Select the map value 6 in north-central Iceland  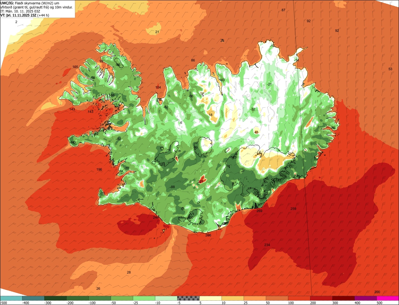181,123
